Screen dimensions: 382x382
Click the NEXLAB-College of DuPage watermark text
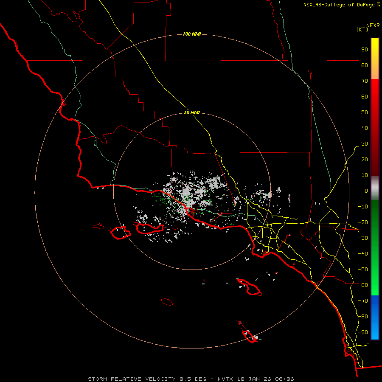pyautogui.click(x=339, y=5)
